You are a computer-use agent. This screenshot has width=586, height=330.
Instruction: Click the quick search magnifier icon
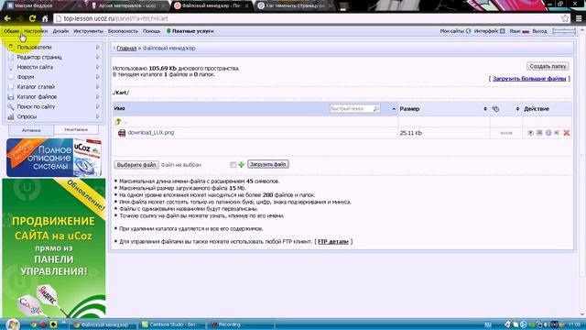click(x=376, y=108)
